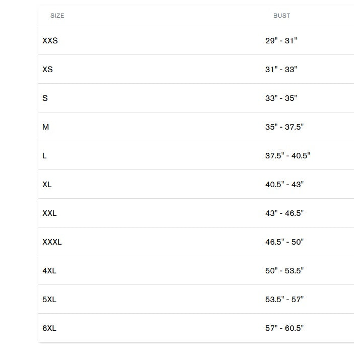Click the 43" - 46.5" bust value
This screenshot has height=344, width=354.
coord(284,213)
